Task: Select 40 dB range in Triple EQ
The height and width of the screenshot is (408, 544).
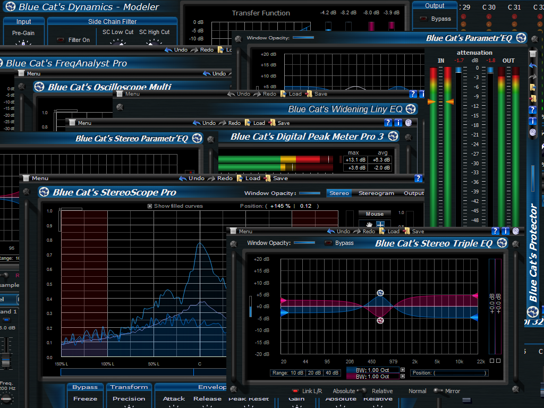Action: click(331, 372)
